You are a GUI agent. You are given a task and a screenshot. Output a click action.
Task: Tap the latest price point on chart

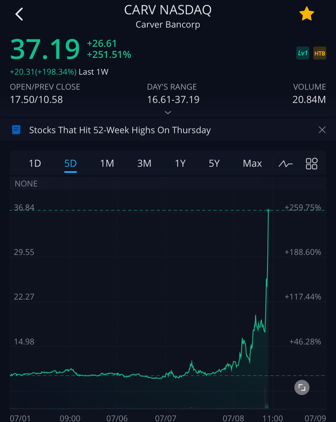268,210
